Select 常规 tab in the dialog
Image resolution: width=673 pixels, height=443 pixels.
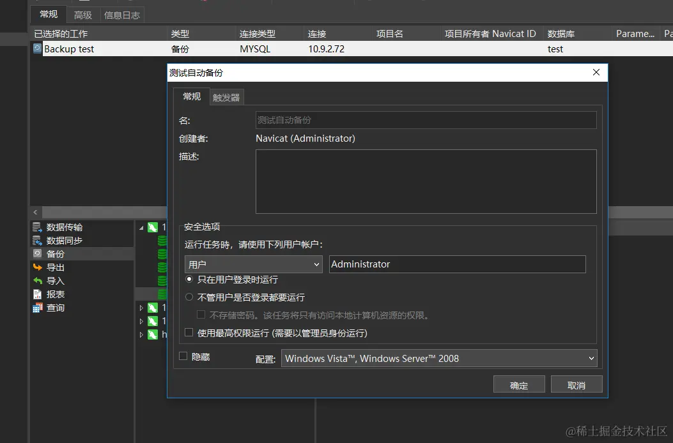[x=192, y=96]
